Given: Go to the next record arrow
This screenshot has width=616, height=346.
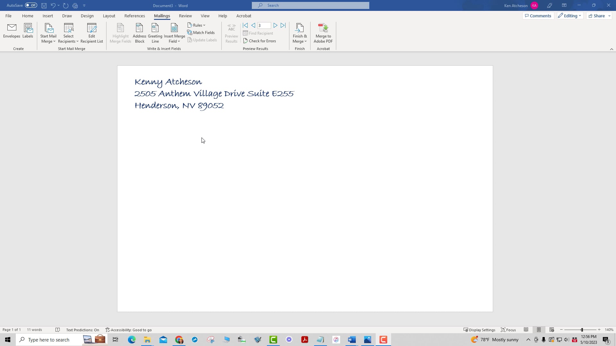Looking at the screenshot, I should click(275, 25).
